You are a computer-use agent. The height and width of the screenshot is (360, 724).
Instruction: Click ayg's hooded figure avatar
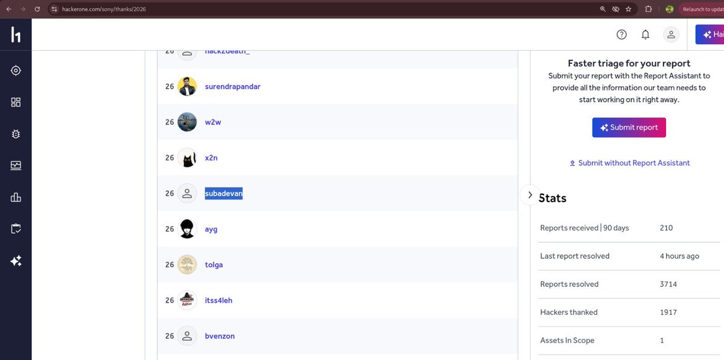click(x=187, y=229)
